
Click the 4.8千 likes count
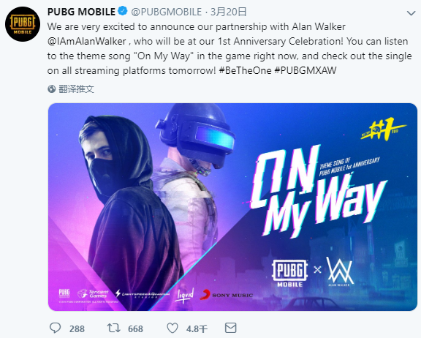click(197, 329)
